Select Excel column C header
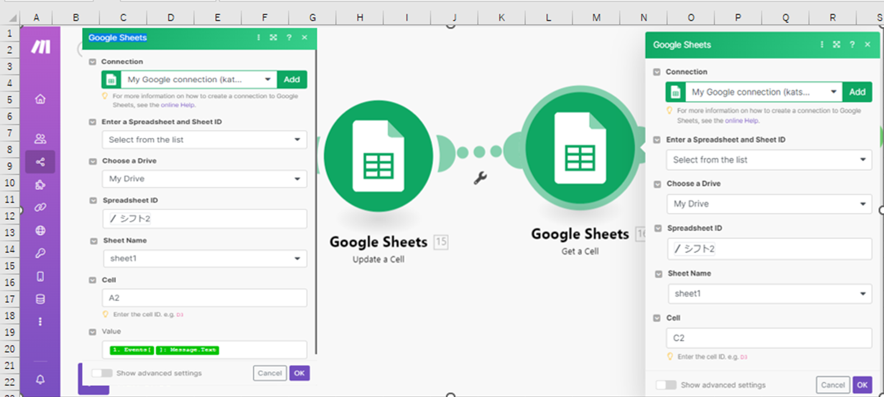The width and height of the screenshot is (884, 397). 123,17
